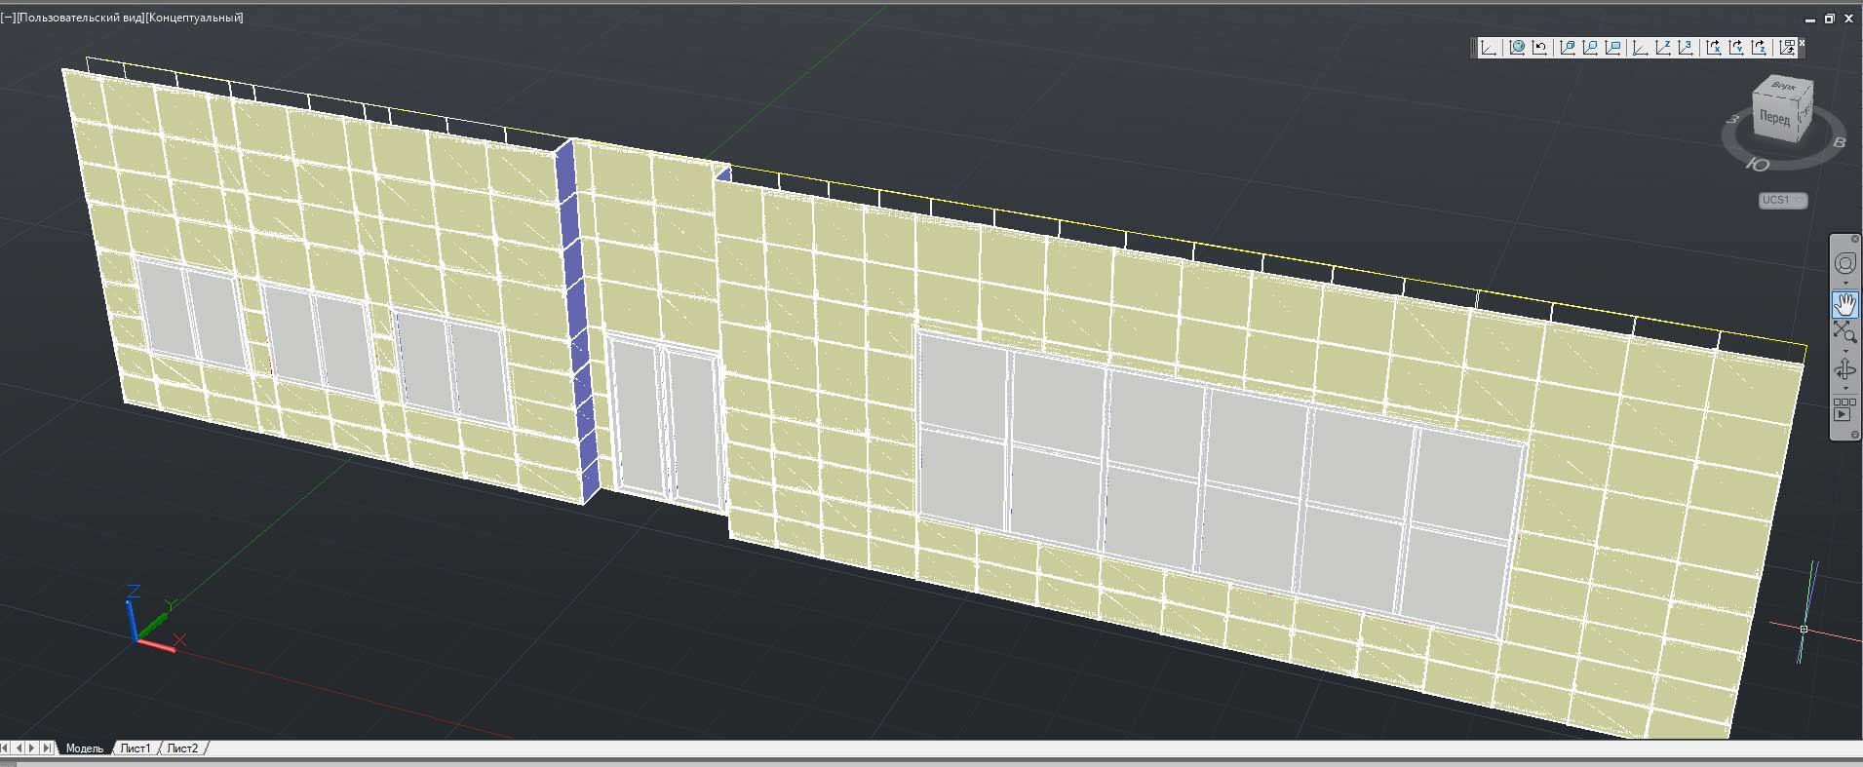Click the World UCS globe icon
The image size is (1863, 767).
[x=1517, y=48]
